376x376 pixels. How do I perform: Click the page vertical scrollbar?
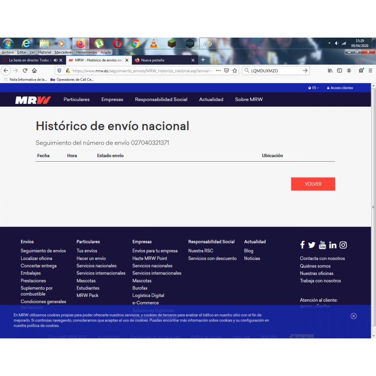click(373, 207)
